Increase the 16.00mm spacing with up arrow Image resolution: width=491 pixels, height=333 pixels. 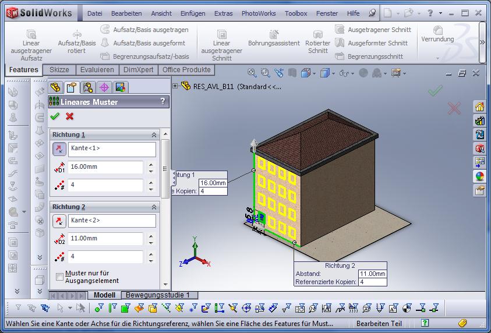(x=151, y=164)
